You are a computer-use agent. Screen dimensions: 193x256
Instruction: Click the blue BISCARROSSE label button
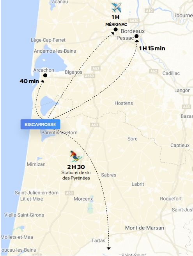click(x=40, y=124)
